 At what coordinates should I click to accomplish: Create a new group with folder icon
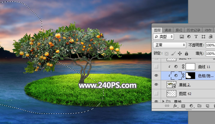tap(199, 106)
